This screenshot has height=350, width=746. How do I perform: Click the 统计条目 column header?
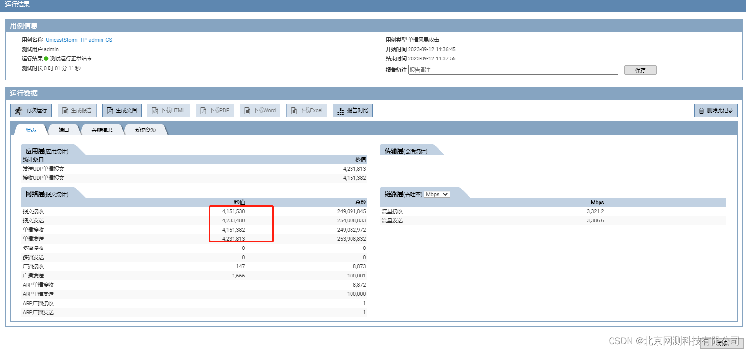click(33, 160)
